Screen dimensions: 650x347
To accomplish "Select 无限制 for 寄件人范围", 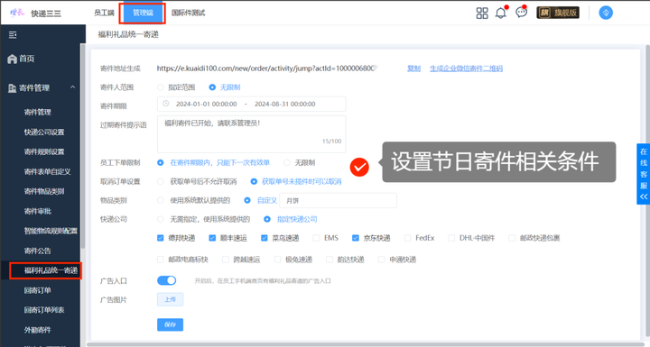I will coord(212,87).
